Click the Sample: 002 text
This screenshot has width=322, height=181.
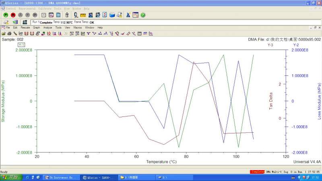point(12,40)
